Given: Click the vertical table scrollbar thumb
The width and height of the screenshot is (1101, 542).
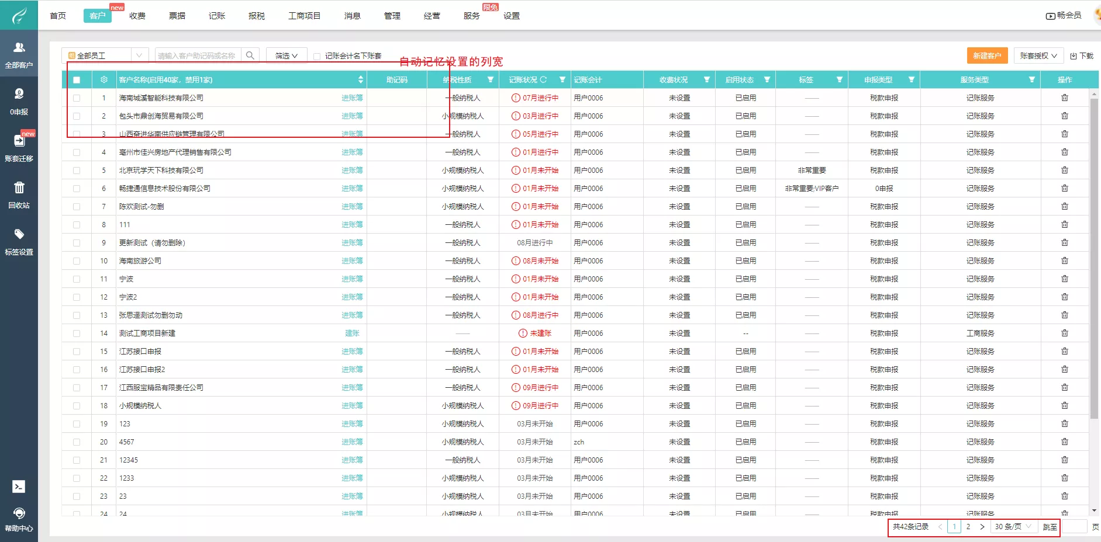Looking at the screenshot, I should click(1094, 258).
